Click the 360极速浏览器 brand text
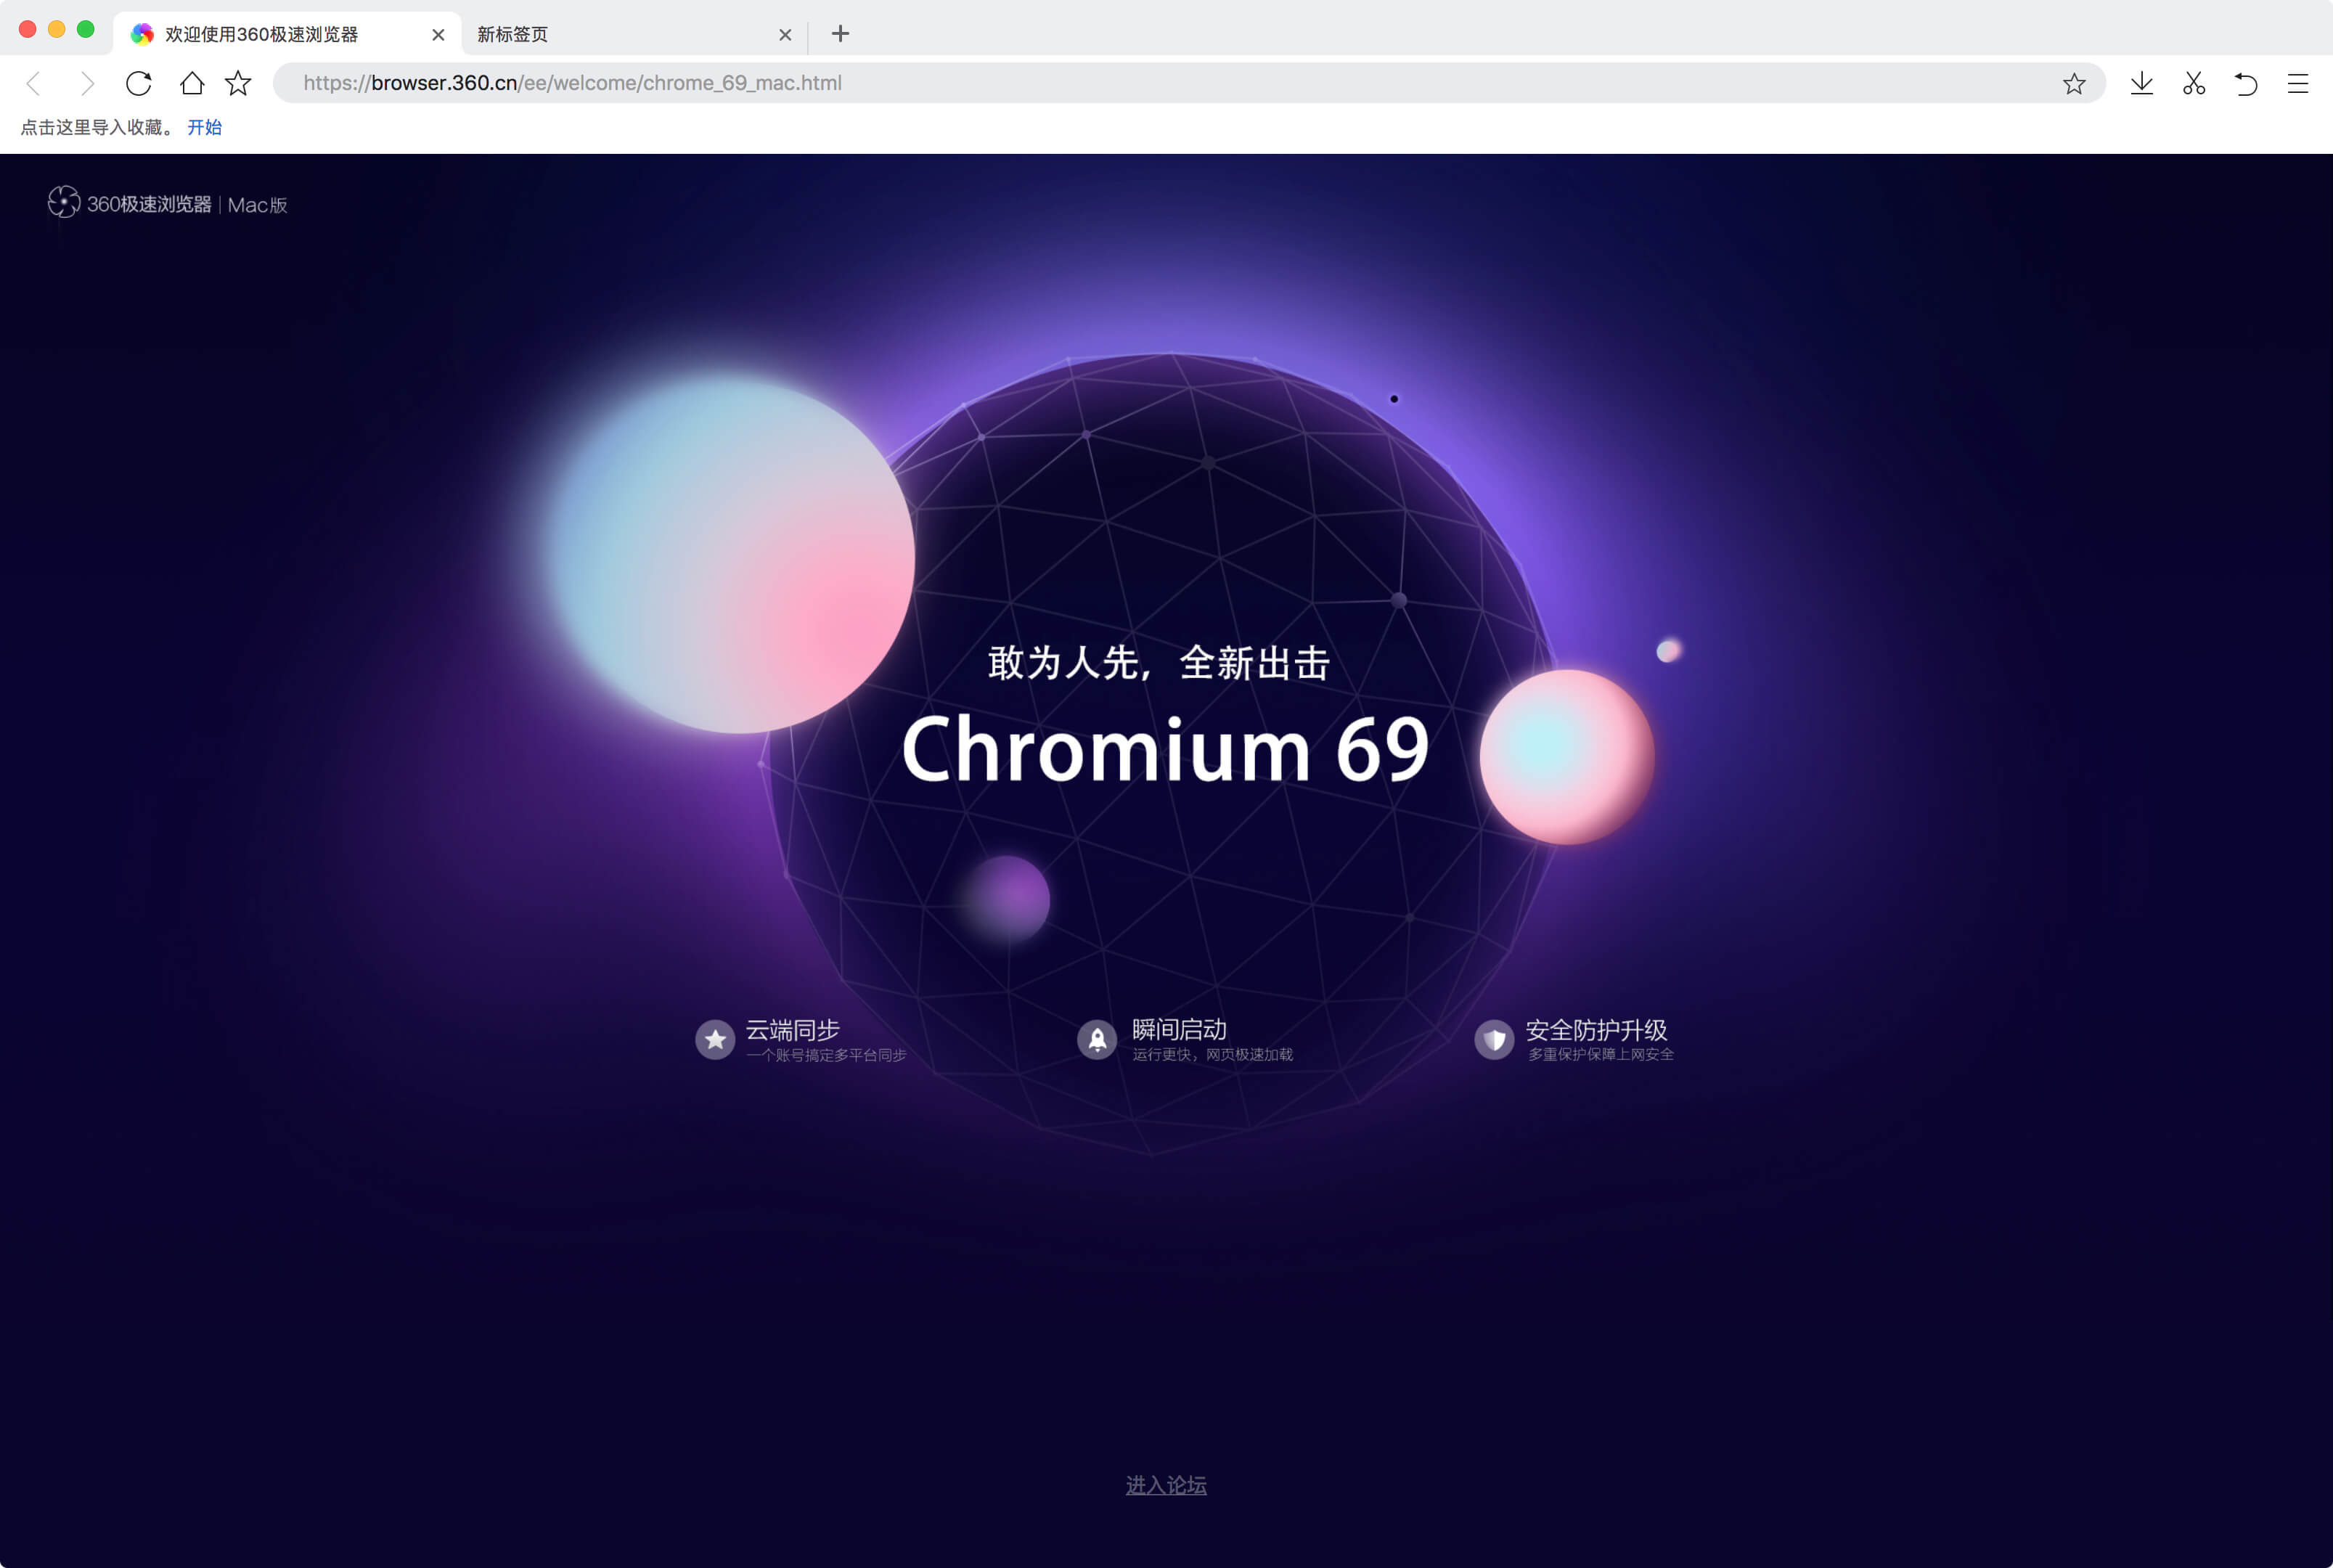2333x1568 pixels. pos(149,204)
